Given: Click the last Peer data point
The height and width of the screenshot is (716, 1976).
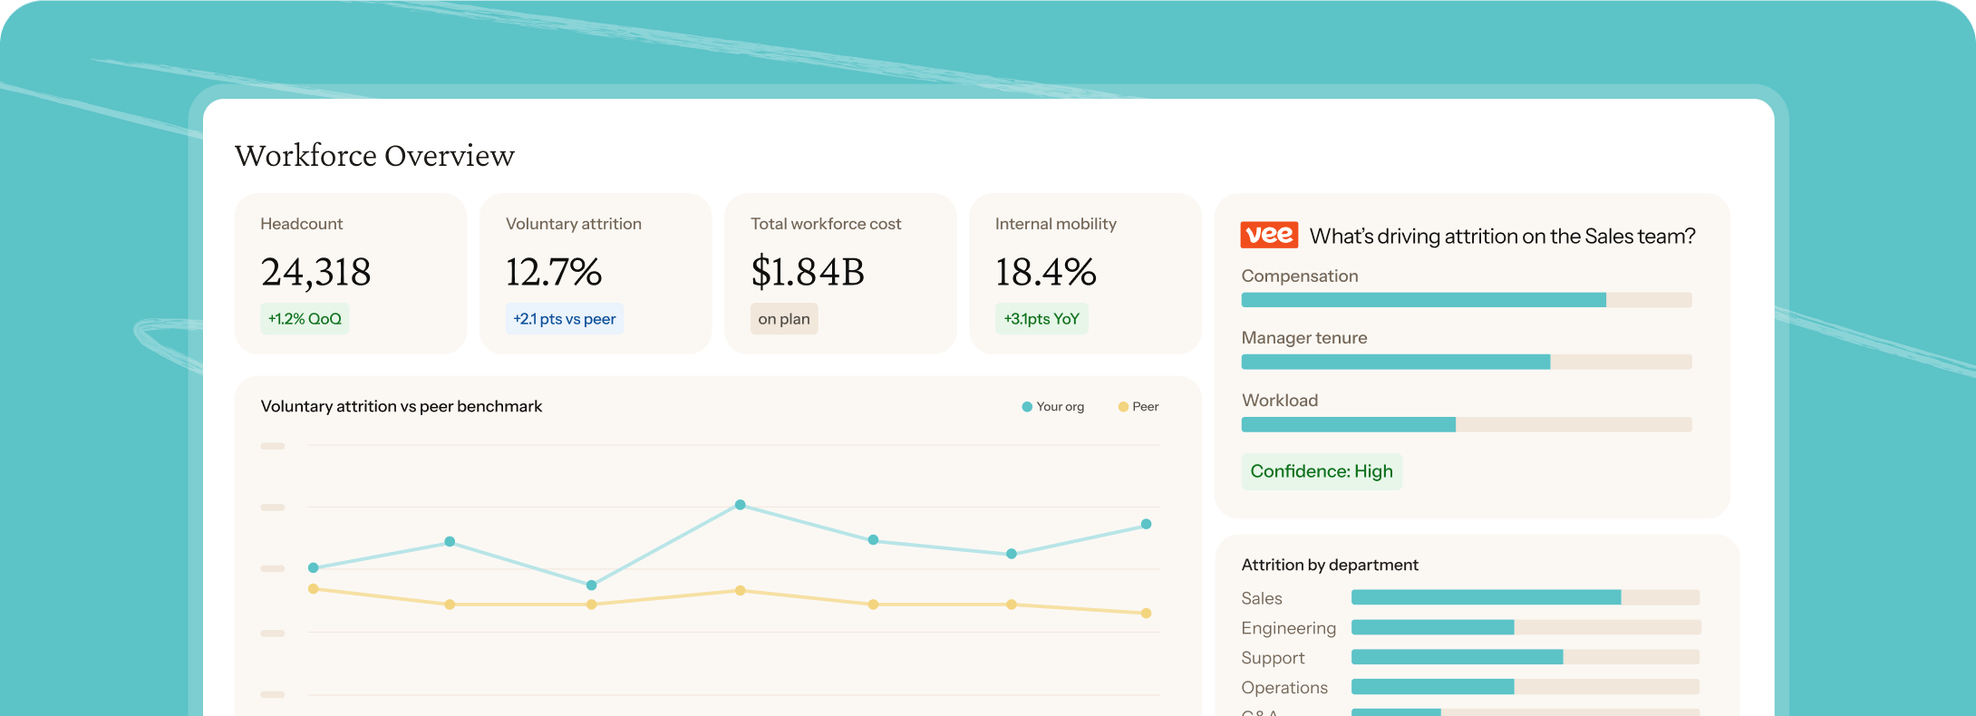Looking at the screenshot, I should [1146, 614].
